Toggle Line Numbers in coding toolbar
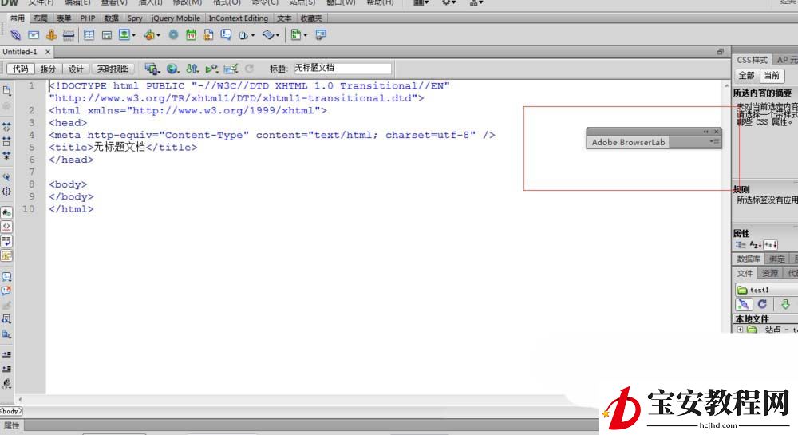This screenshot has width=798, height=435. tap(6, 212)
